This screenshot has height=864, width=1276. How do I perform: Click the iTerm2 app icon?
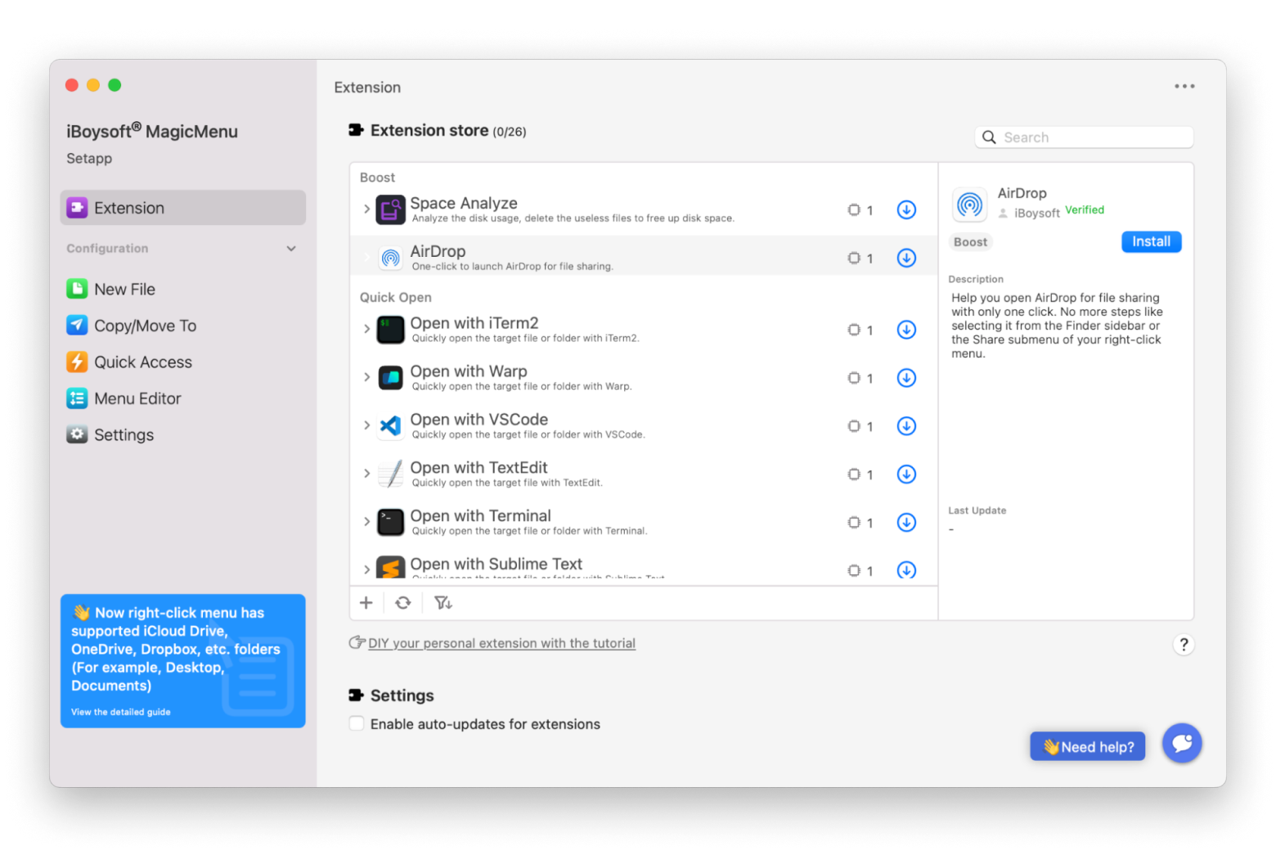coord(390,330)
